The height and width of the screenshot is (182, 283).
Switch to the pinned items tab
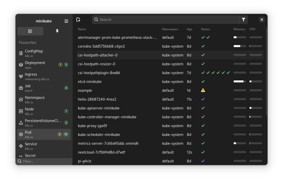57,31
